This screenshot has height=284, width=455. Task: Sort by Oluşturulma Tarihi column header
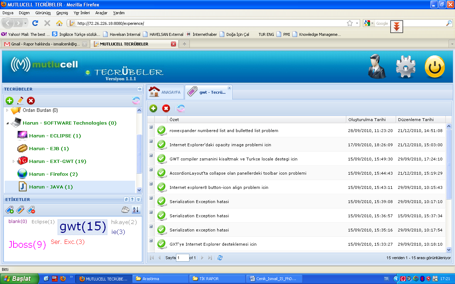coord(371,120)
